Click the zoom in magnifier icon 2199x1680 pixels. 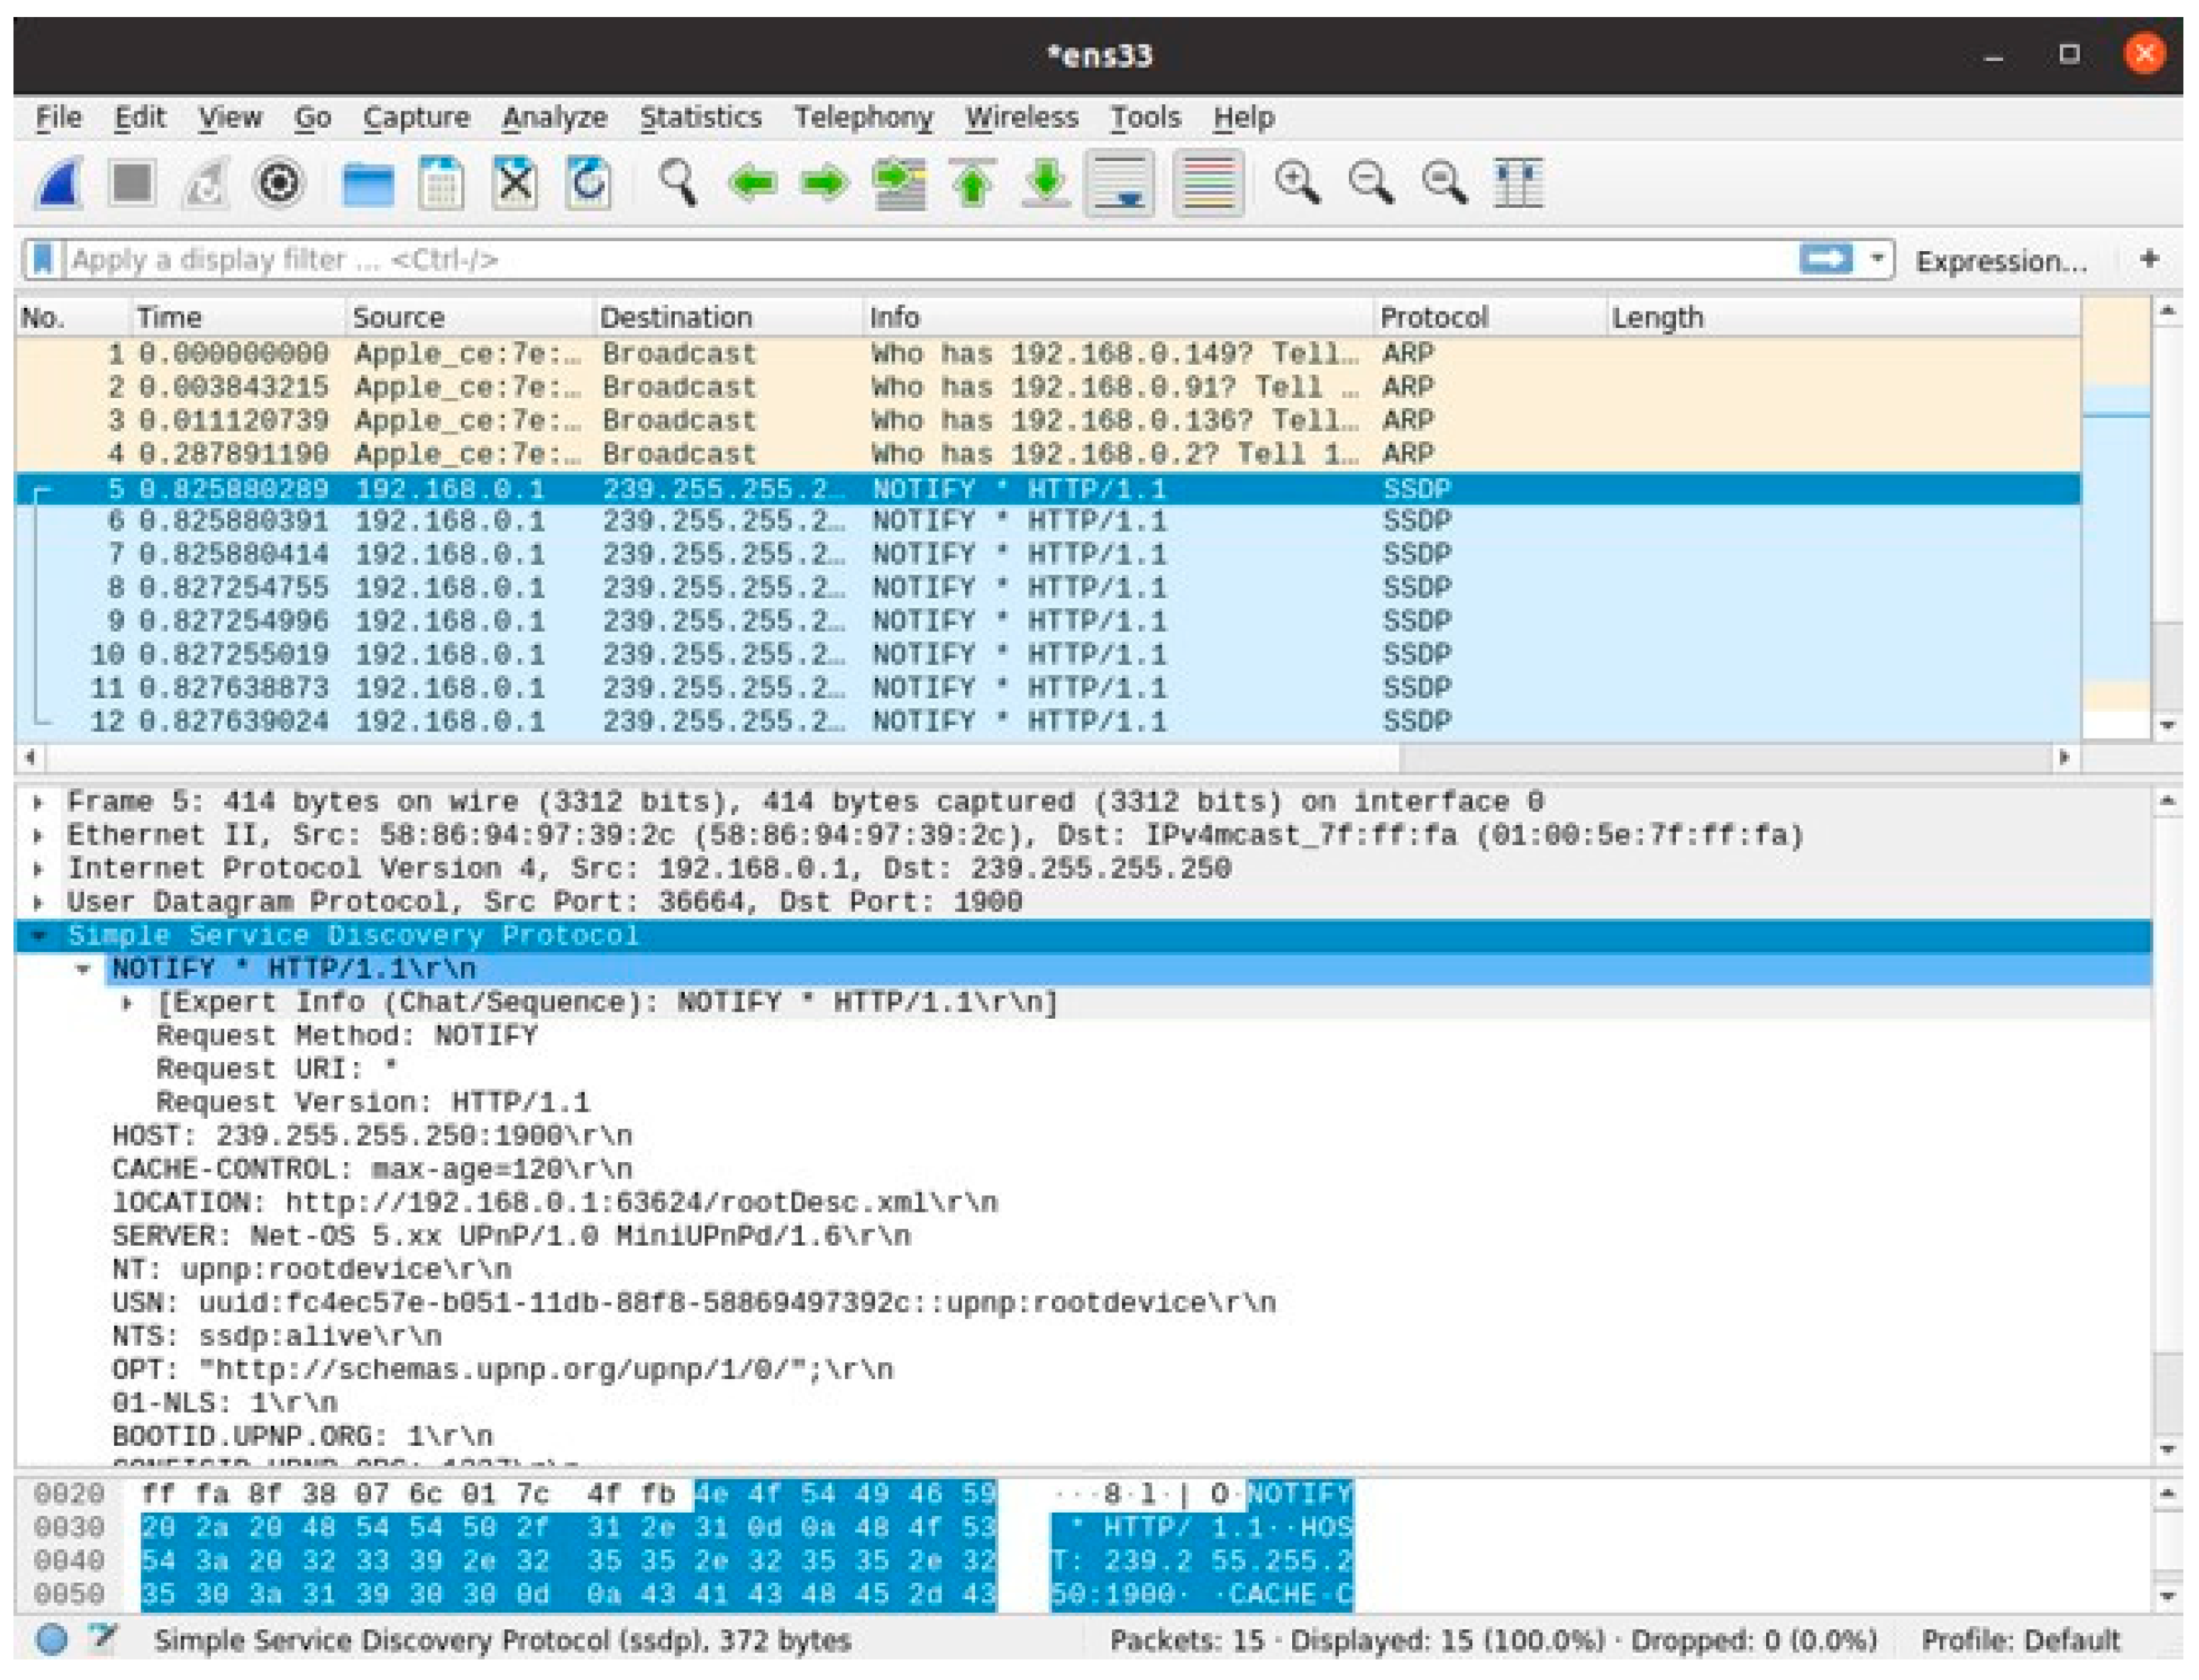tap(1297, 184)
